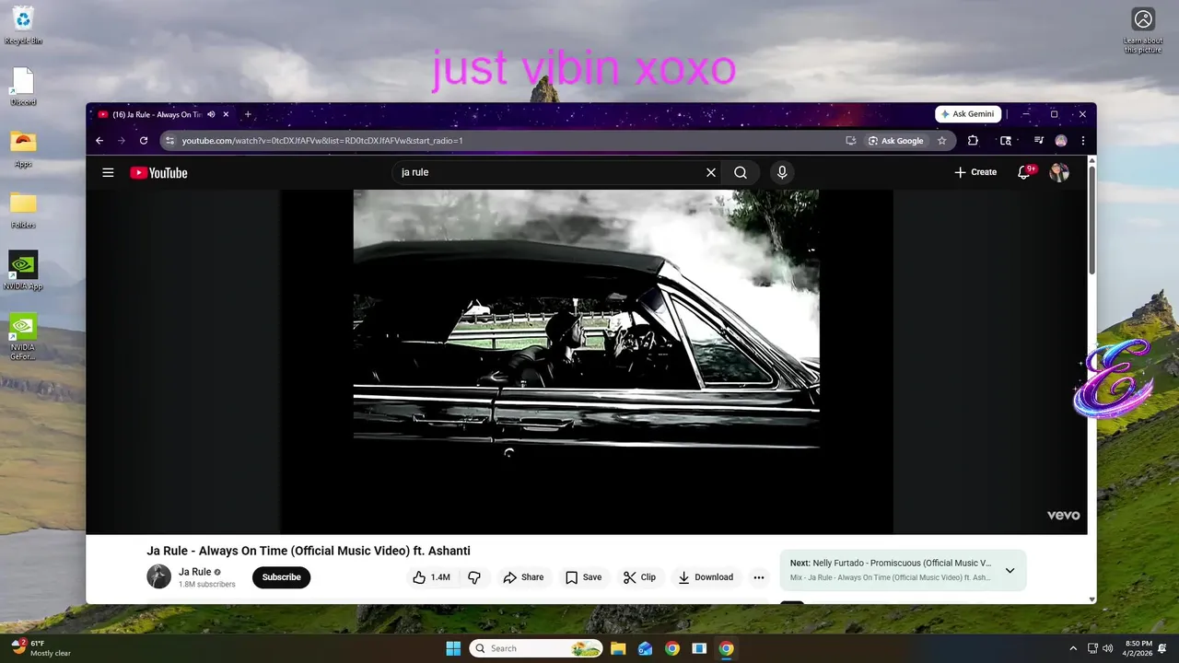Viewport: 1179px width, 663px height.
Task: View site information in address bar
Action: (x=169, y=141)
